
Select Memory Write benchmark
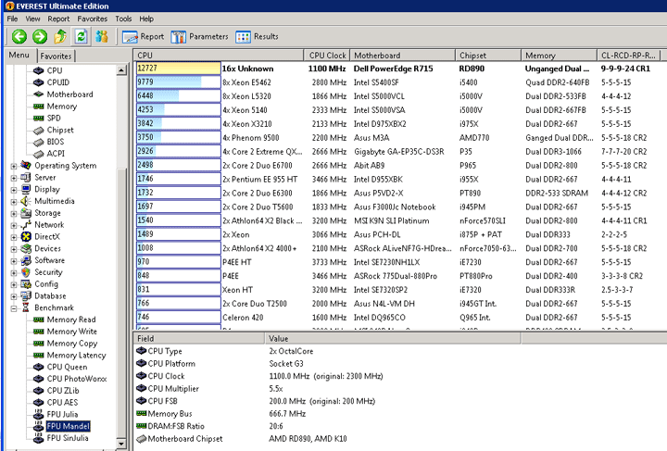click(72, 332)
